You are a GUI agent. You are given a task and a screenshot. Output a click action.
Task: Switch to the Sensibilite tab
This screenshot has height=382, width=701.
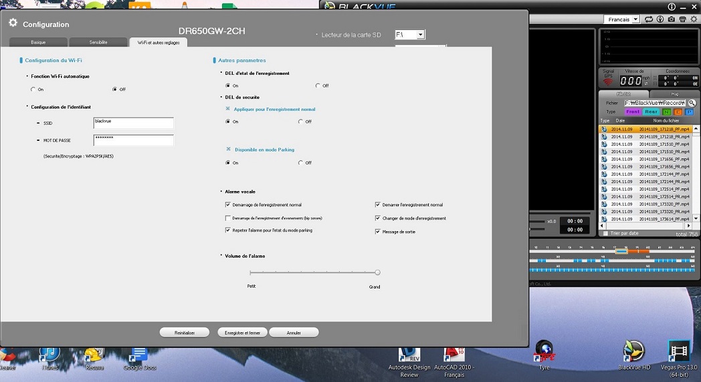pos(98,42)
